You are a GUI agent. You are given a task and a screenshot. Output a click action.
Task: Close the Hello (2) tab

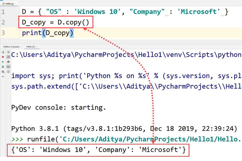(x=37, y=47)
